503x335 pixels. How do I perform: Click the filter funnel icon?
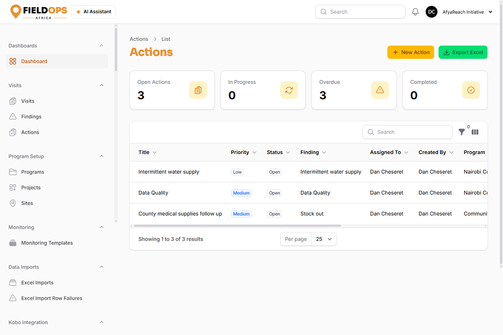(462, 132)
